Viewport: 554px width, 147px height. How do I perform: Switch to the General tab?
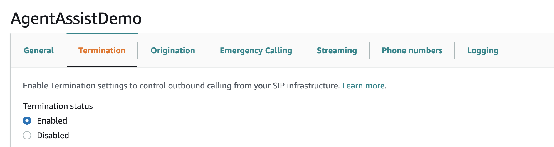[38, 51]
